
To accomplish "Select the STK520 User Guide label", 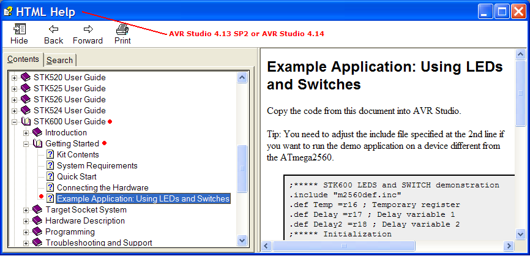I will click(x=70, y=77).
